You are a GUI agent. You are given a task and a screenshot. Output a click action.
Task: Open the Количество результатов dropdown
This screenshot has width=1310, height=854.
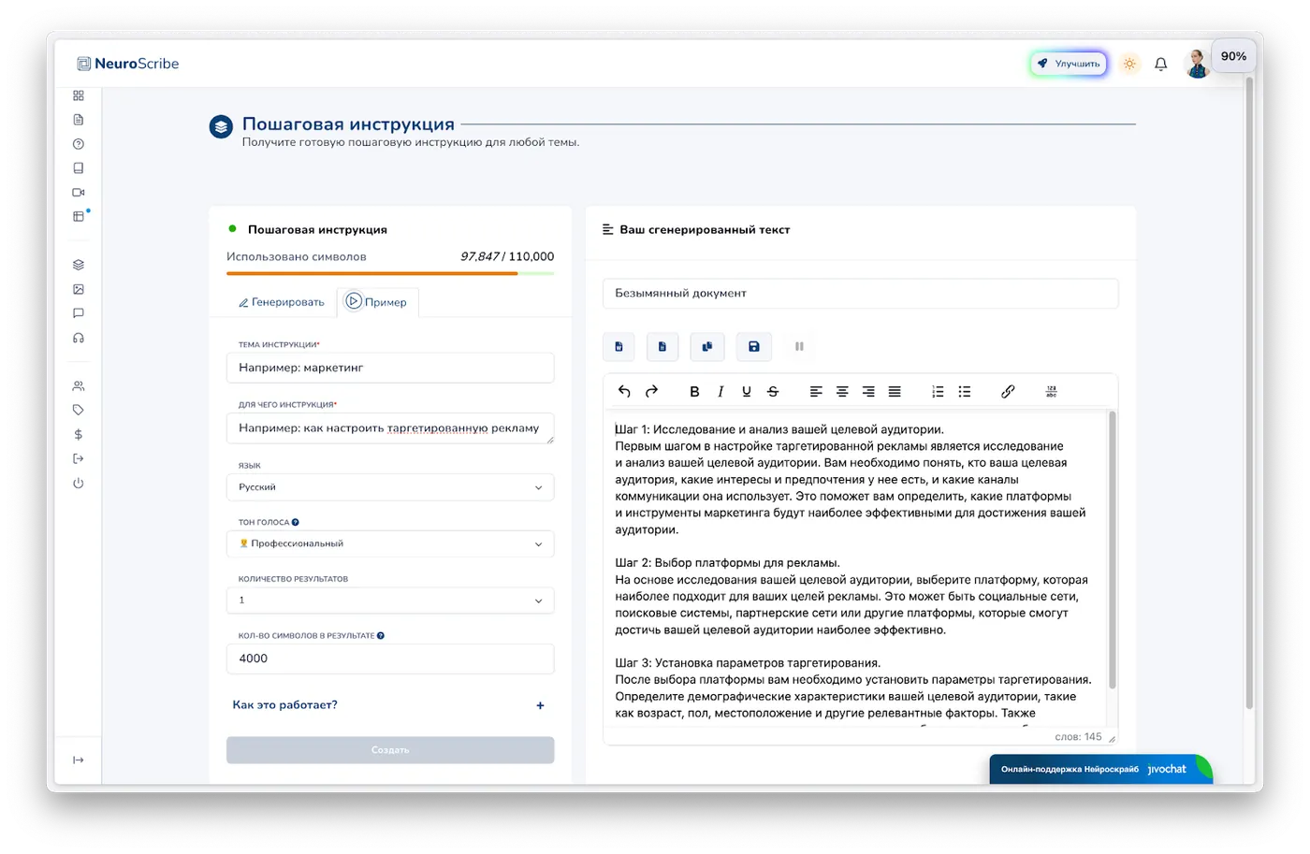coord(390,601)
